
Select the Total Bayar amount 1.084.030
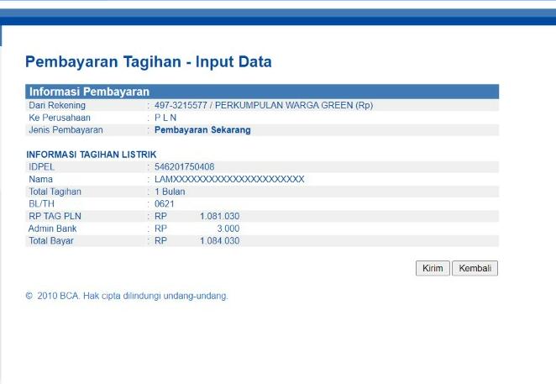(219, 240)
